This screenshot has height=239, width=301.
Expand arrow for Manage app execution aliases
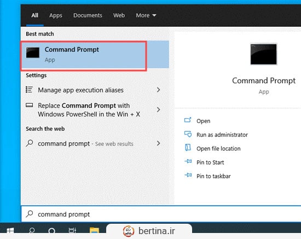pos(158,90)
